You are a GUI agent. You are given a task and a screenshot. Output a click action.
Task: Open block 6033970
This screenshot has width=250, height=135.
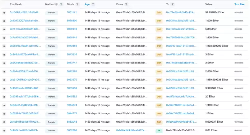pos(72,80)
